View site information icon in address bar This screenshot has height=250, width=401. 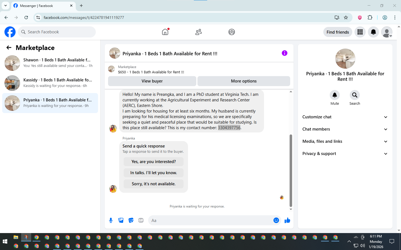(38, 17)
